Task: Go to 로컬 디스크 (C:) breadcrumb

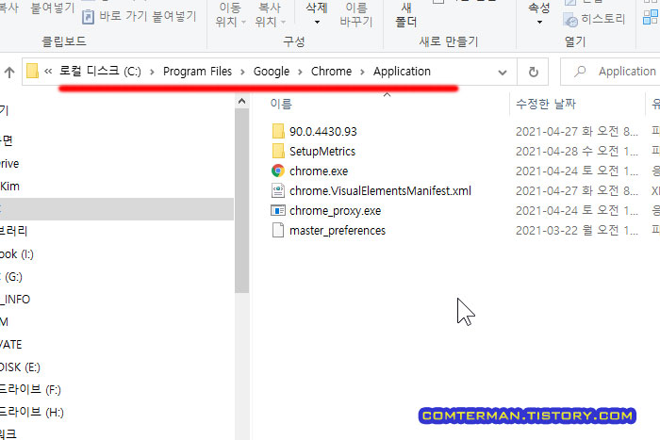Action: 100,71
